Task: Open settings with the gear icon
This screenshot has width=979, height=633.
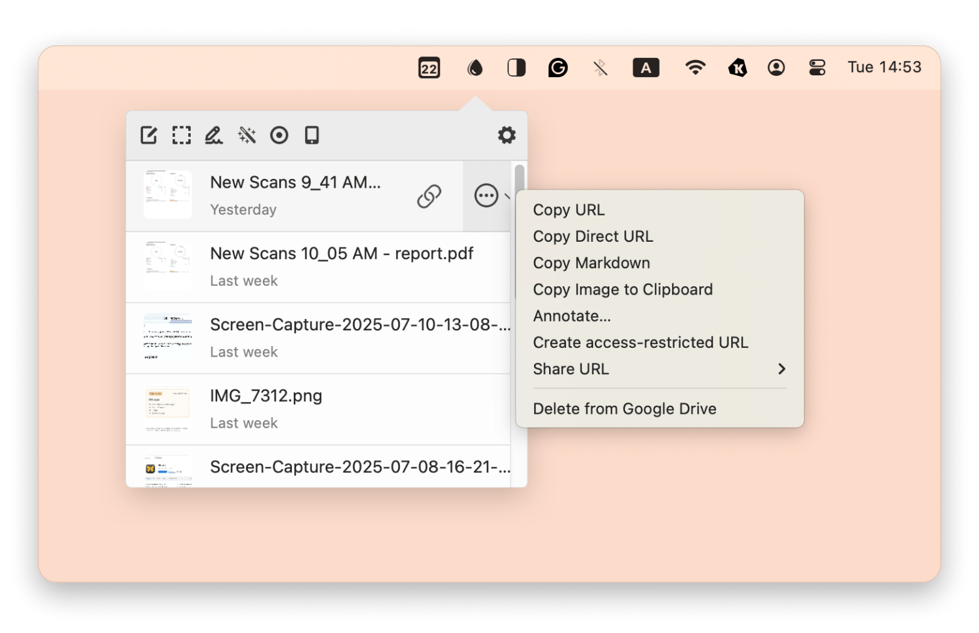Action: pyautogui.click(x=506, y=135)
